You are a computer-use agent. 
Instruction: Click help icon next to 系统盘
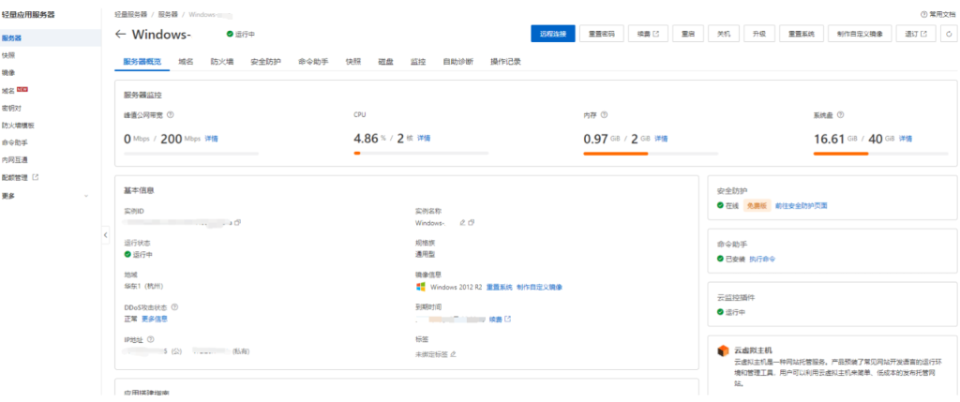tap(841, 114)
